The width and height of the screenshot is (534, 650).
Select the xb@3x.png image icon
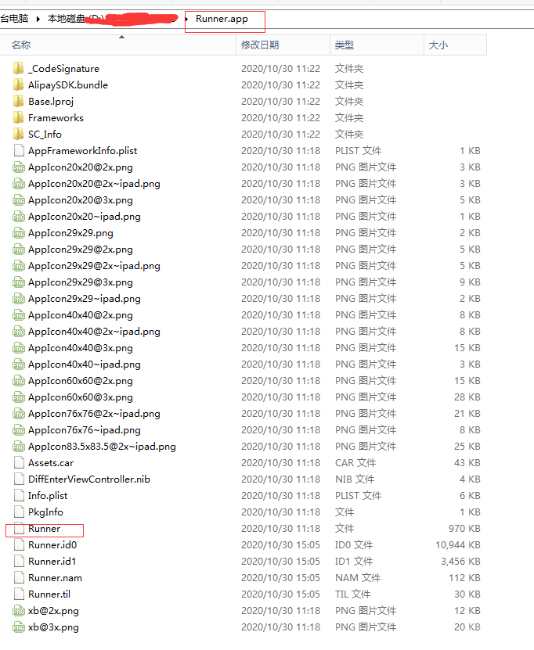click(19, 627)
